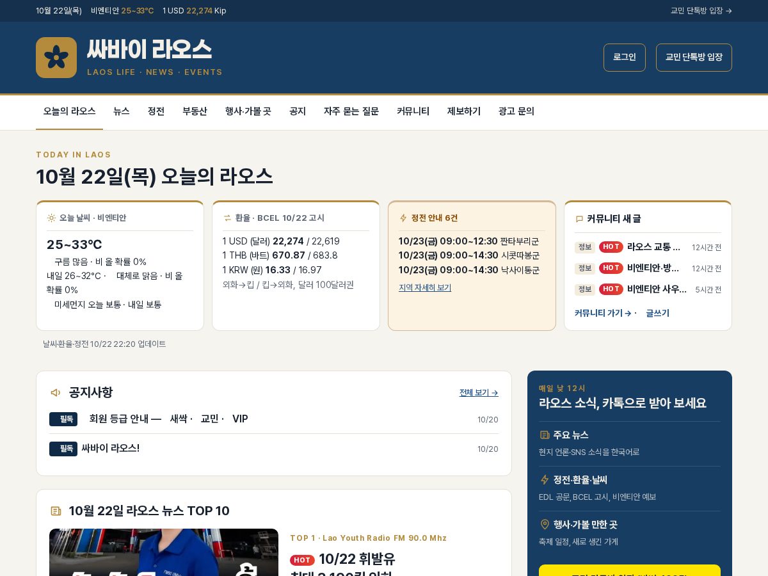Open the 오늘의 라오스 tab
The height and width of the screenshot is (576, 768).
[x=69, y=111]
